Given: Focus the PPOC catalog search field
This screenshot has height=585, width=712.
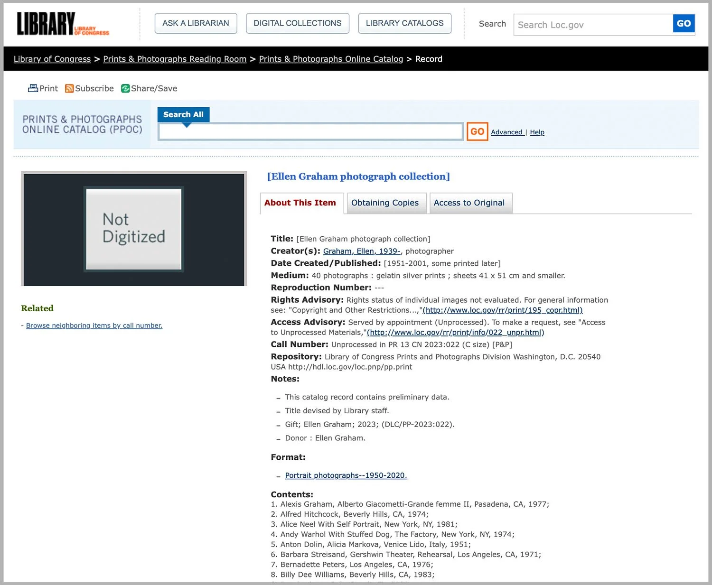Looking at the screenshot, I should (311, 131).
